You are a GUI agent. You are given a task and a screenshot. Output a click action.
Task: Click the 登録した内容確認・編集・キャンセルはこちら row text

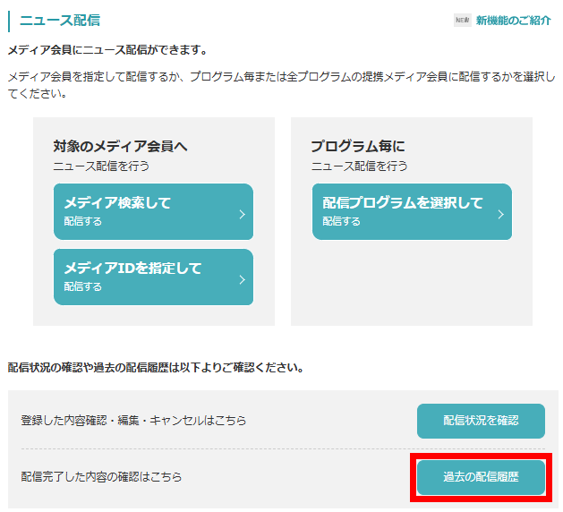tap(133, 421)
